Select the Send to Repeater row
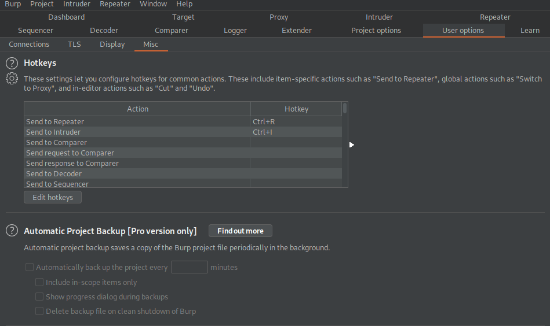 pyautogui.click(x=137, y=122)
